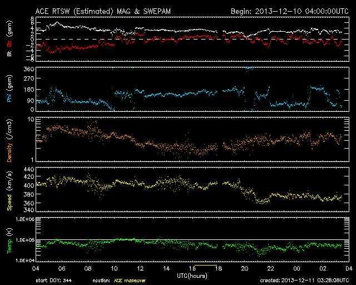This screenshot has width=356, height=285.
Task: Click the '16' hour tick label
Action: (192, 269)
